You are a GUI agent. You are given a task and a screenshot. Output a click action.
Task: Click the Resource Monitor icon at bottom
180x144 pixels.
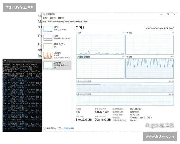[60, 128]
